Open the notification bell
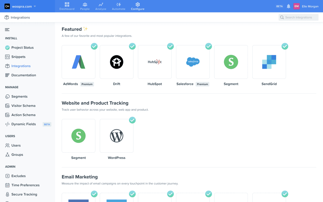The height and width of the screenshot is (202, 323). click(x=288, y=6)
